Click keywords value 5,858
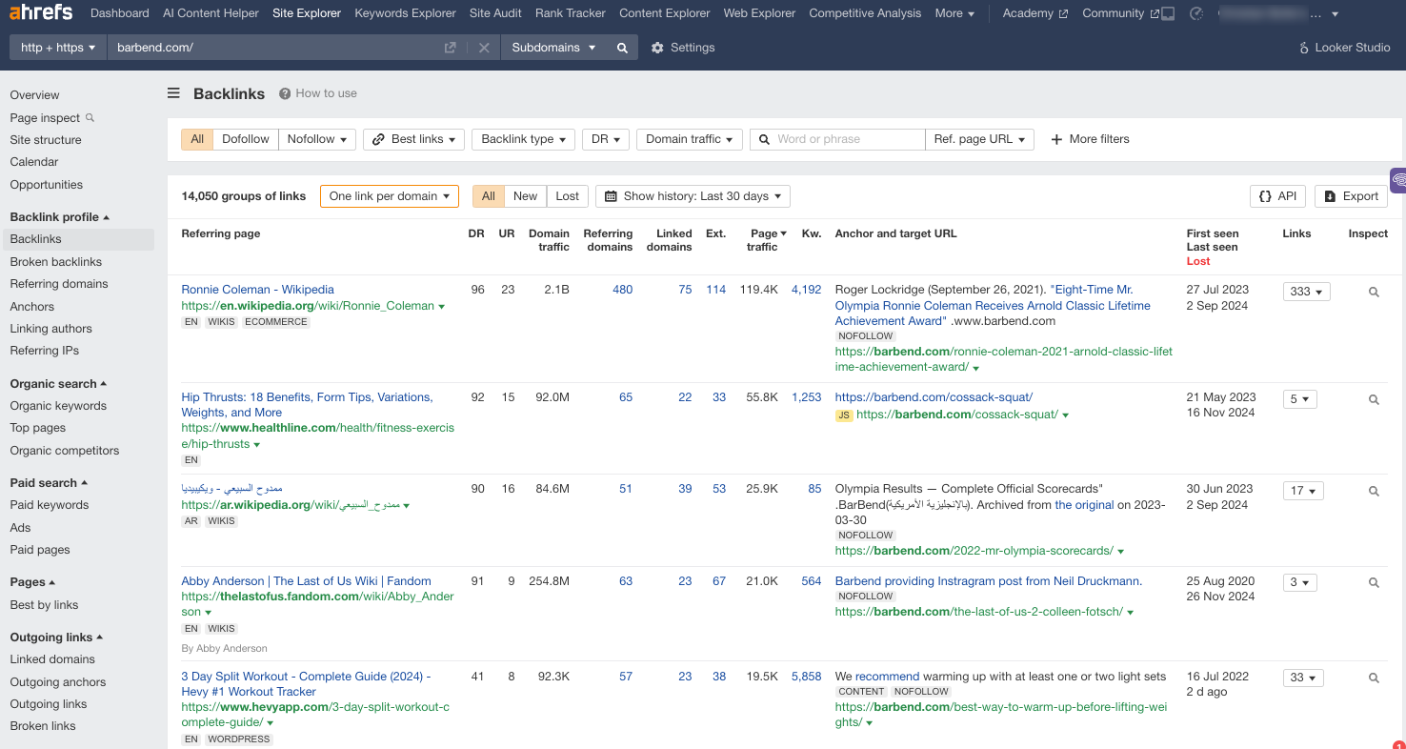 point(806,677)
